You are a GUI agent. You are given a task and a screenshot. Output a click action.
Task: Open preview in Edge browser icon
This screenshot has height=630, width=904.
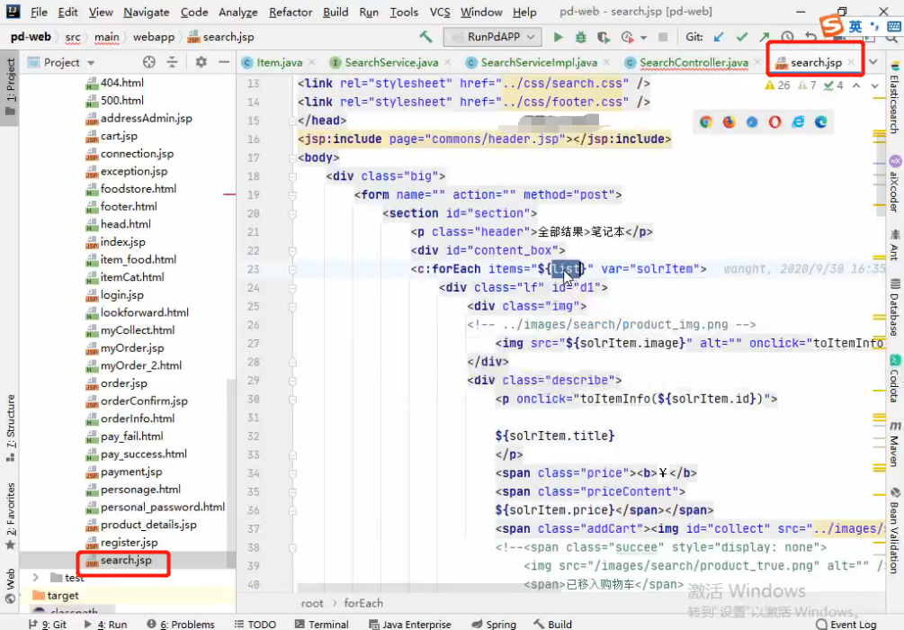coord(821,121)
